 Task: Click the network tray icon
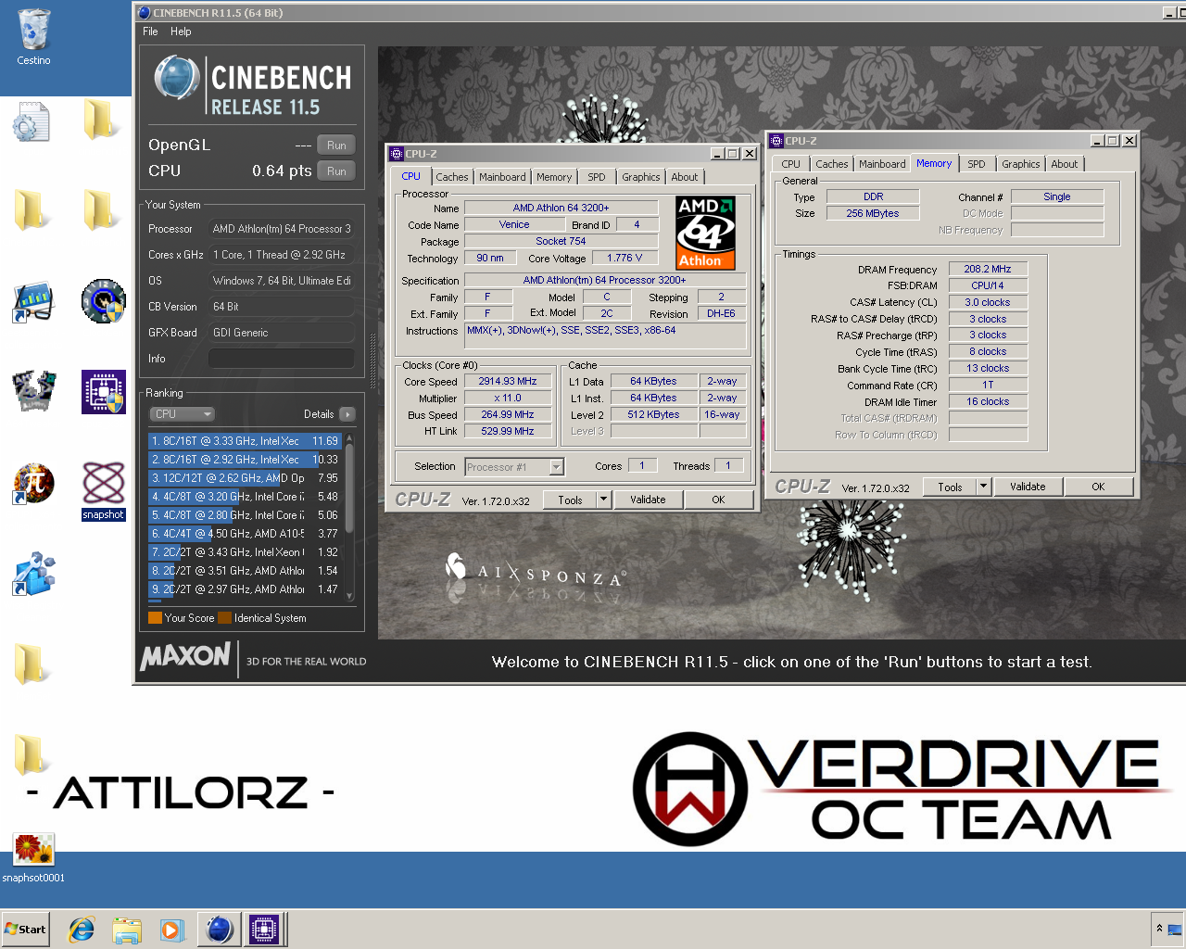click(1175, 930)
